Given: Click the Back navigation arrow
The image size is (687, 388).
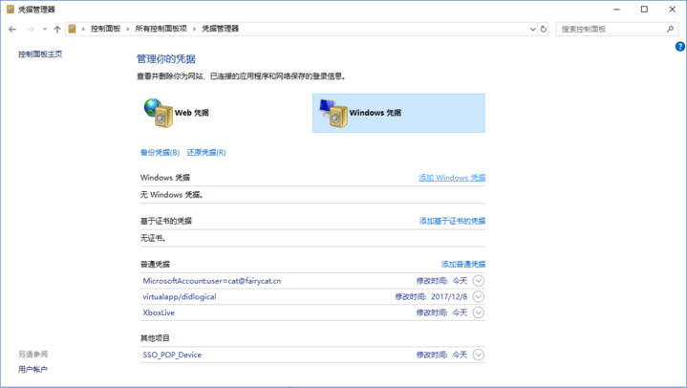Looking at the screenshot, I should coord(12,30).
